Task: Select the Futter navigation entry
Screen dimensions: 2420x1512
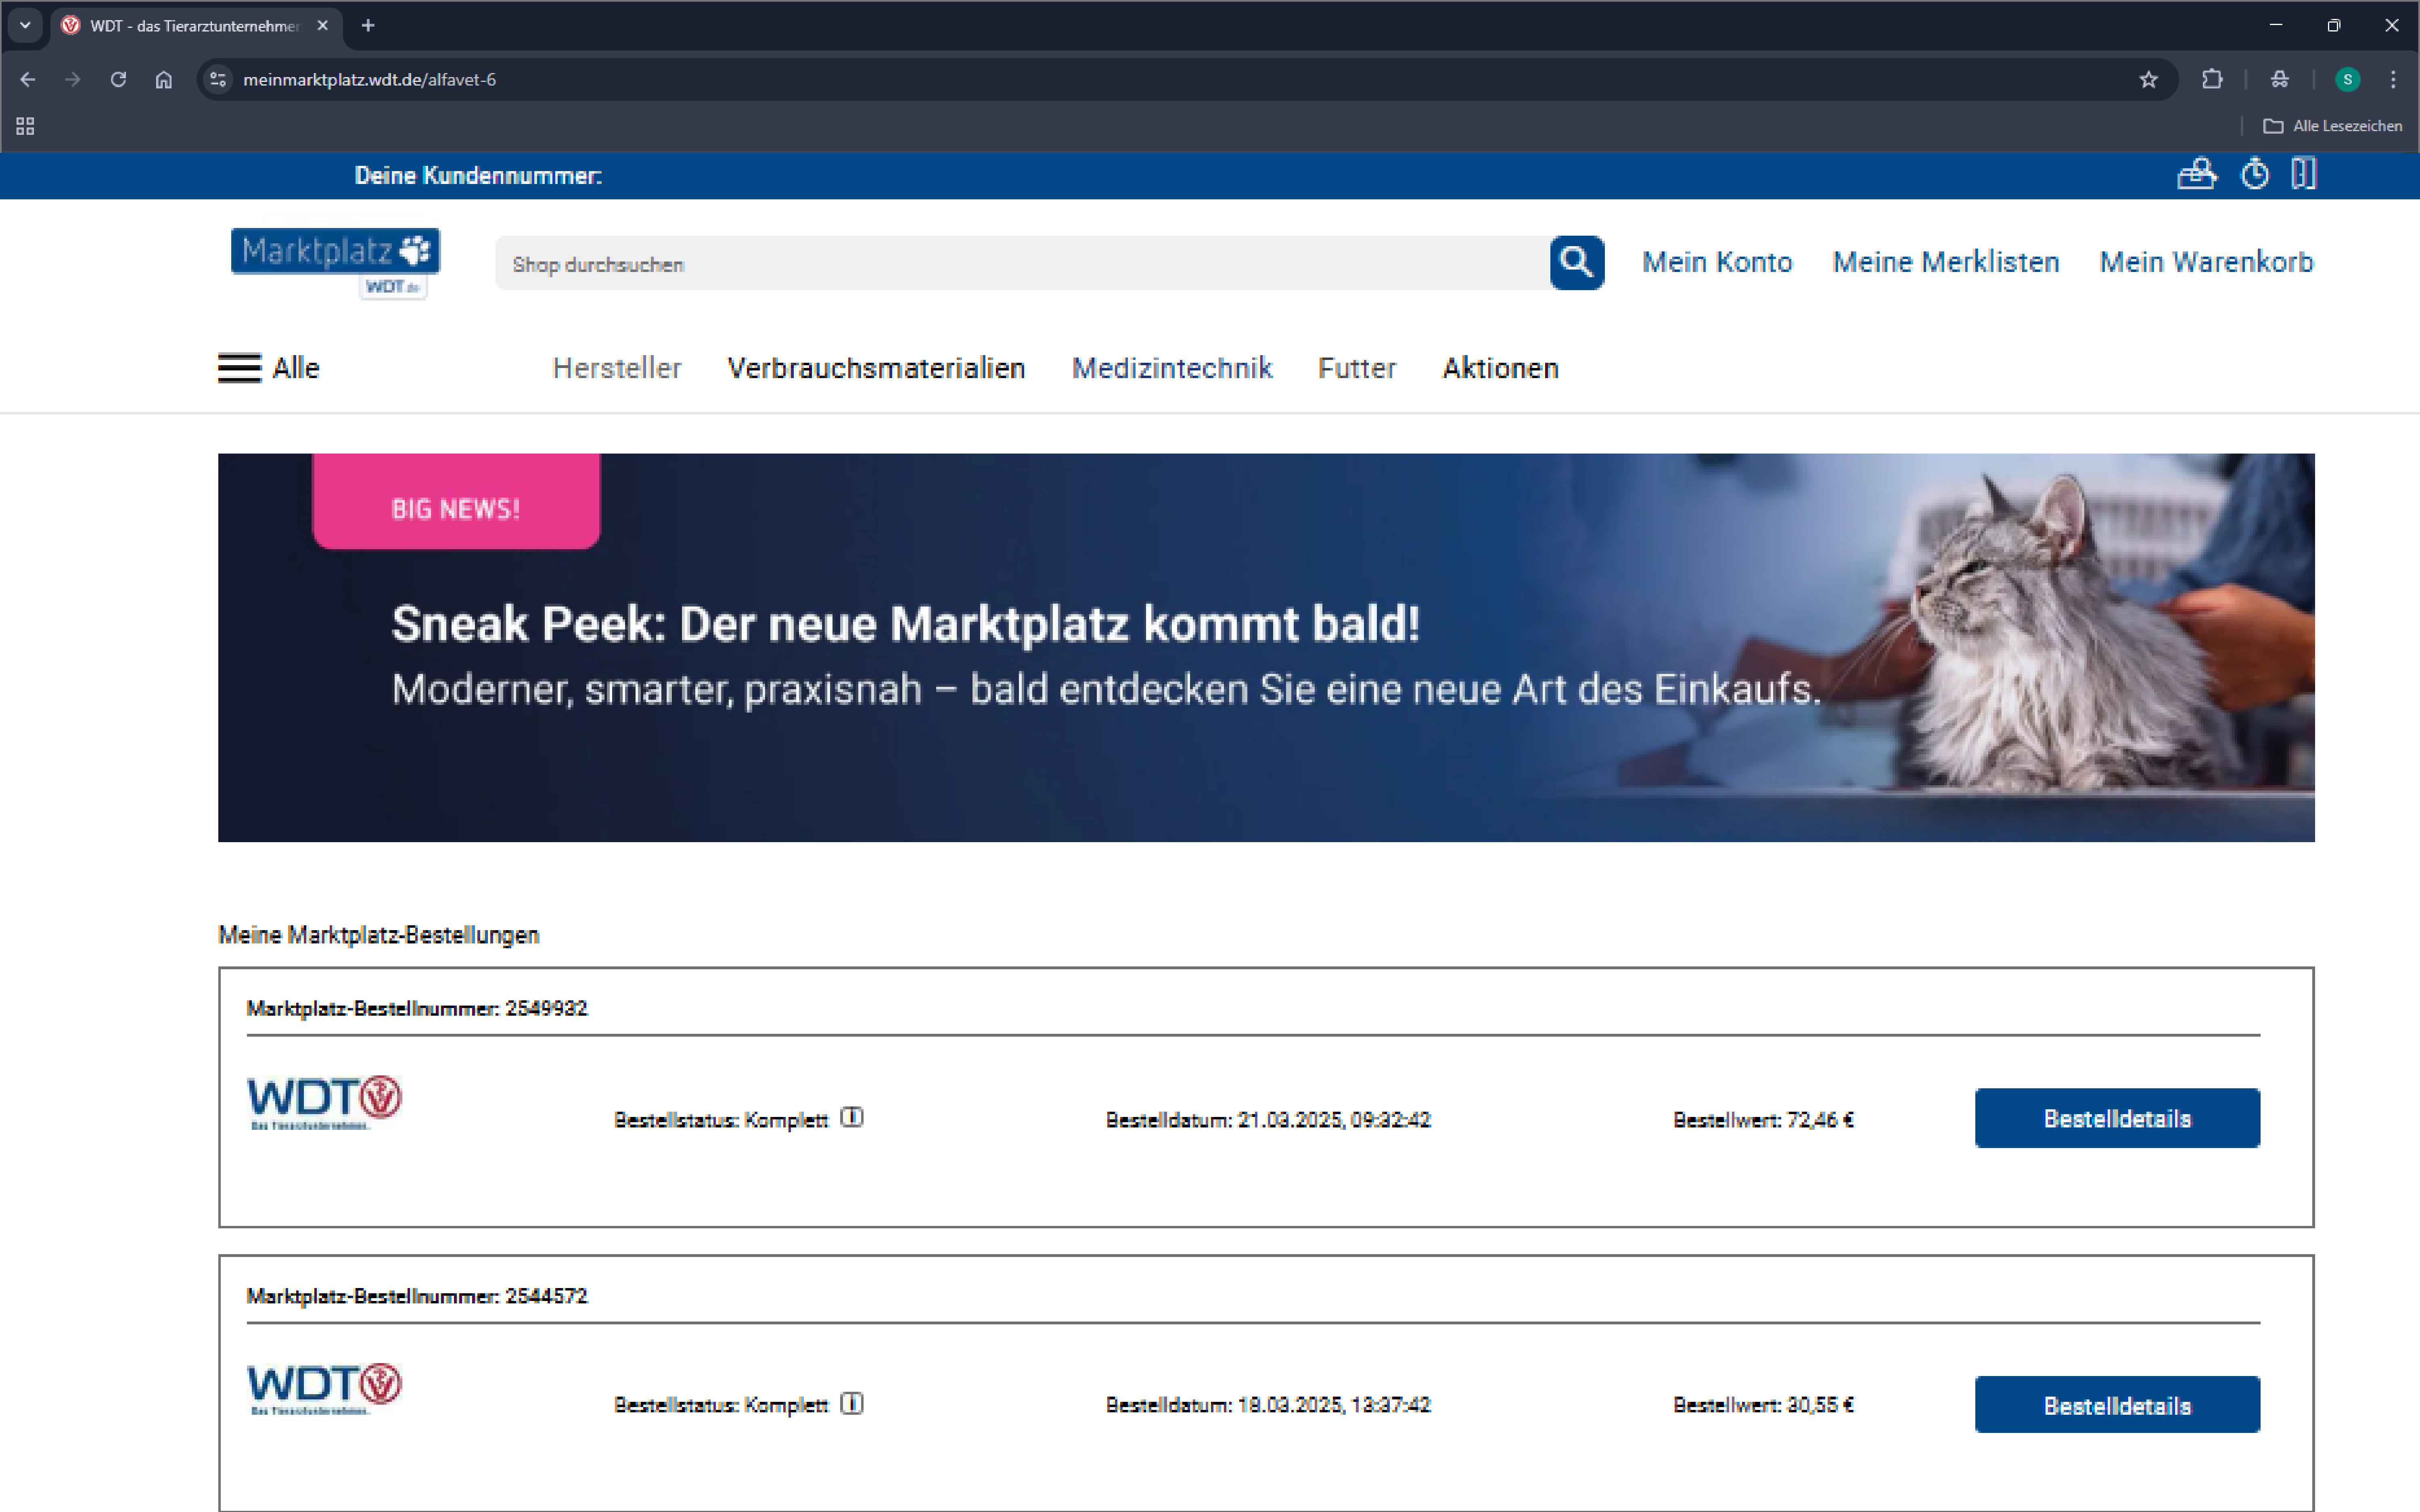Action: (1356, 368)
